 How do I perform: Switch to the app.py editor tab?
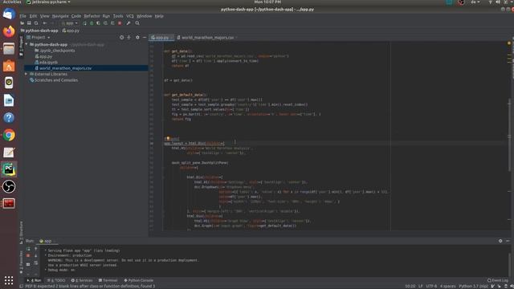click(x=161, y=38)
